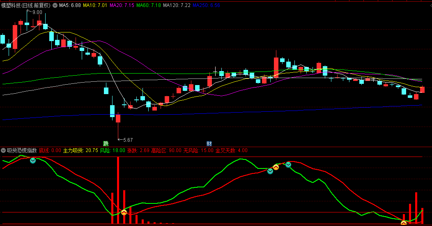
Task: Click the 涨跌: 2.69 value
Action: click(138, 150)
